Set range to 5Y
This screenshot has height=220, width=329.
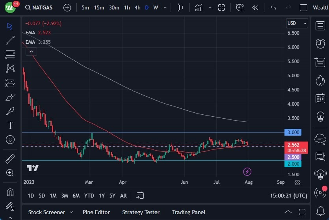click(112, 196)
